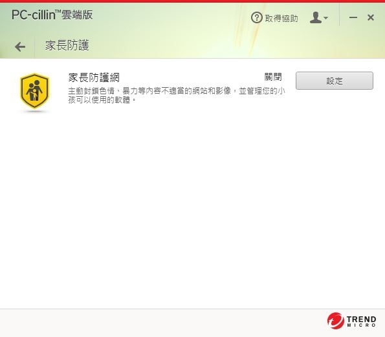385x337 pixels.
Task: Open the 取得協助 help link
Action: pyautogui.click(x=281, y=18)
